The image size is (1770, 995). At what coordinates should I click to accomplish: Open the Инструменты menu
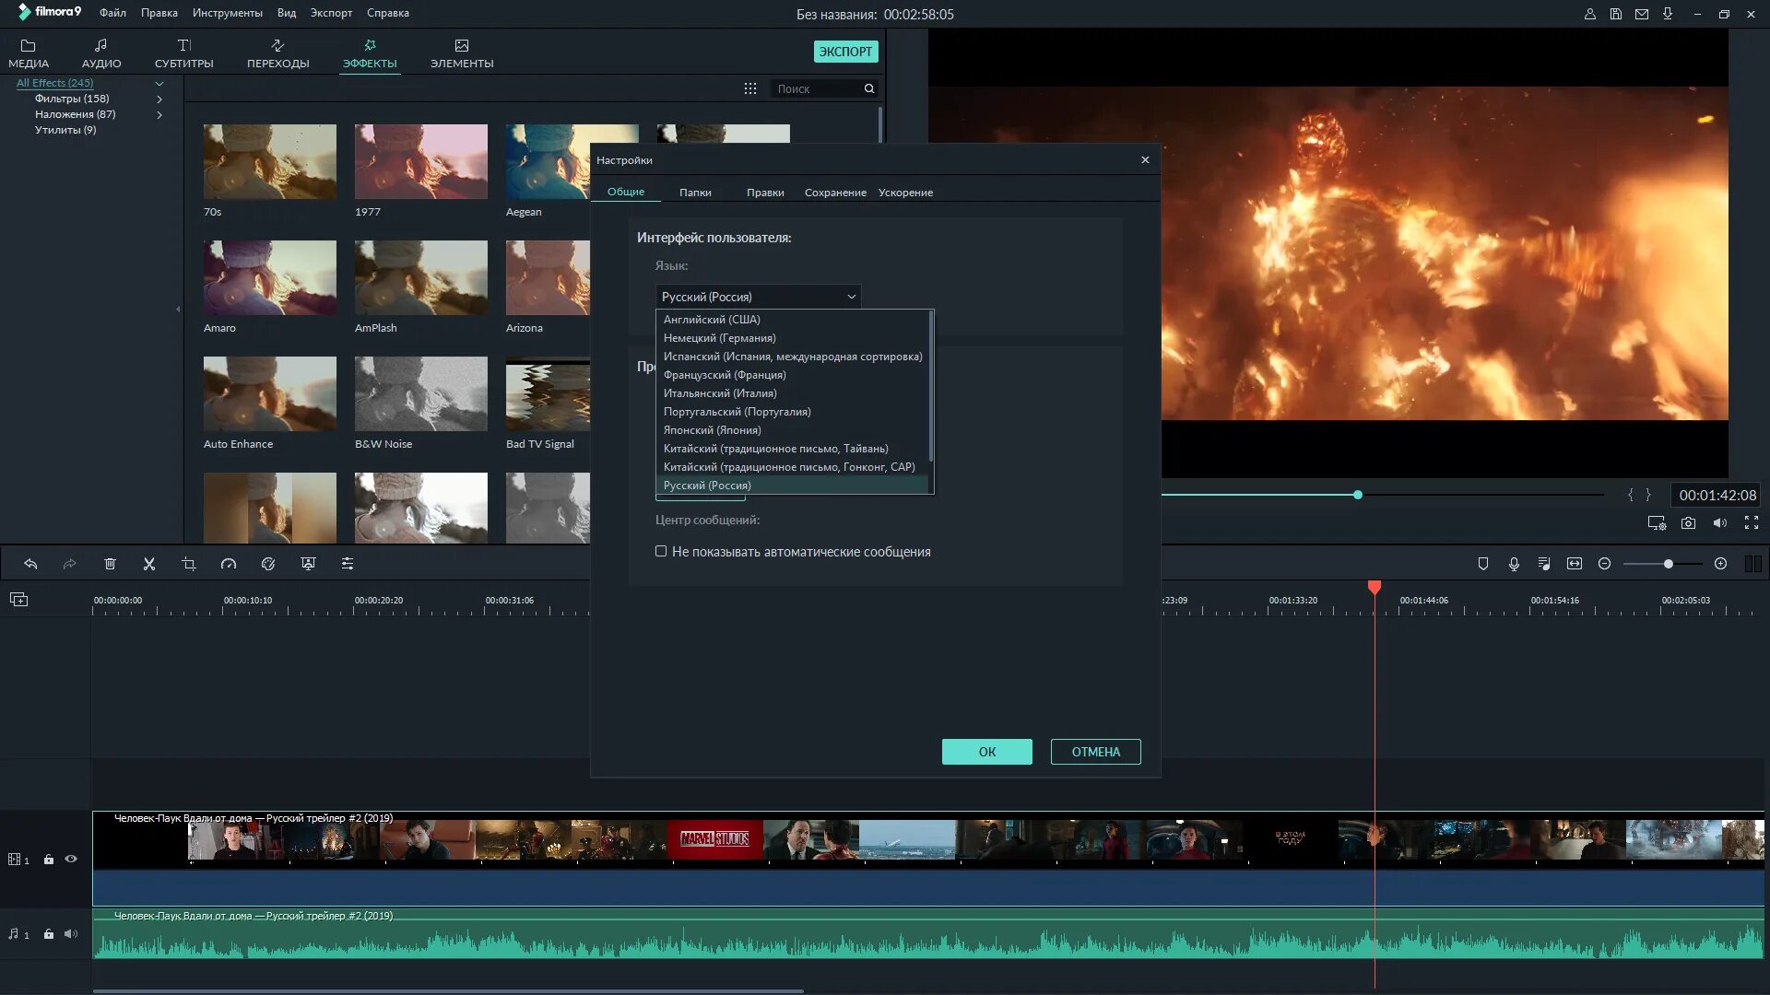point(227,13)
